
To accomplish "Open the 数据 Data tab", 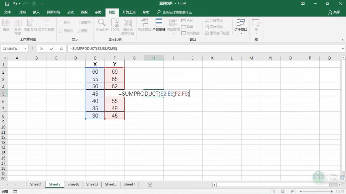I will 84,12.
